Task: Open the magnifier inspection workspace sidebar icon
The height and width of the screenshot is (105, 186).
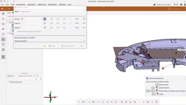Action: [3, 39]
